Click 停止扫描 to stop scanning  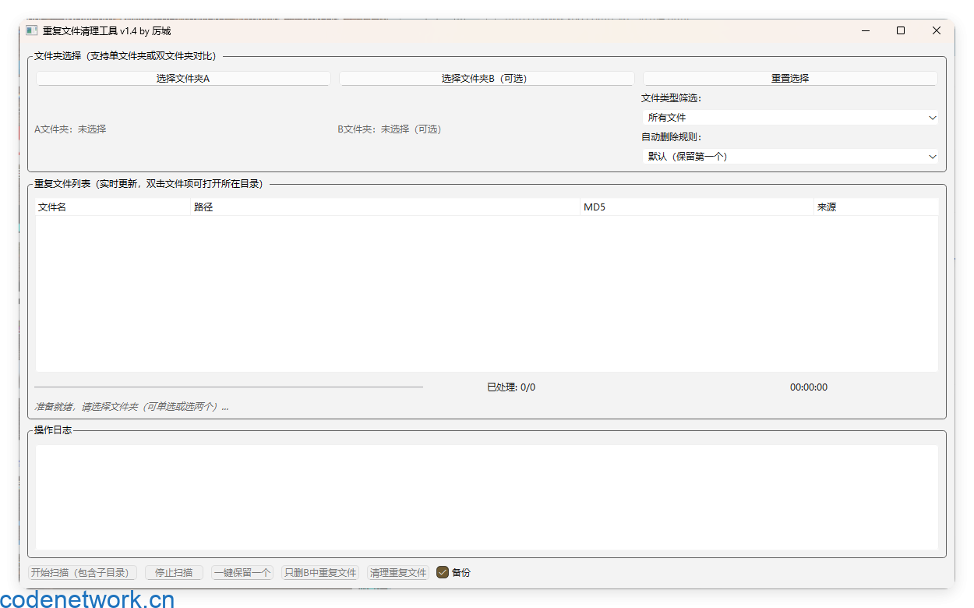tap(173, 571)
